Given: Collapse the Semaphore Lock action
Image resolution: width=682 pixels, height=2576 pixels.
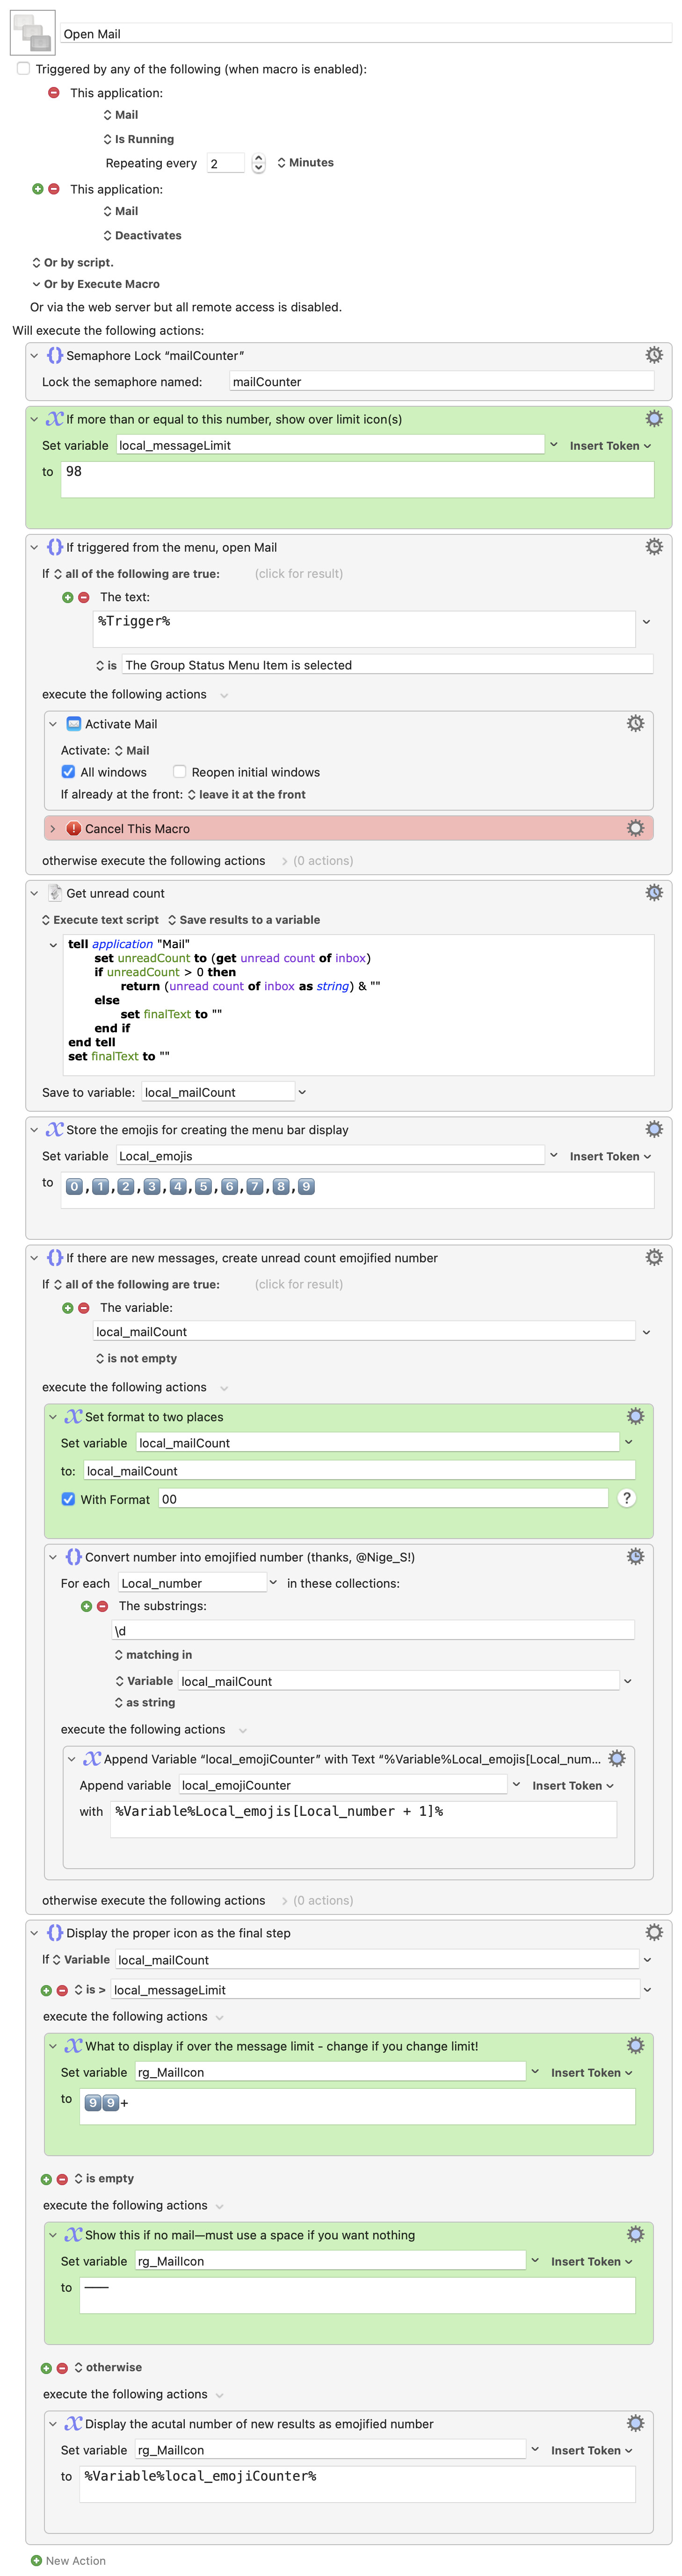Looking at the screenshot, I should [34, 356].
